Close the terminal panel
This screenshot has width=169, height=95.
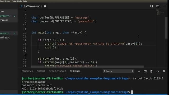[164, 71]
